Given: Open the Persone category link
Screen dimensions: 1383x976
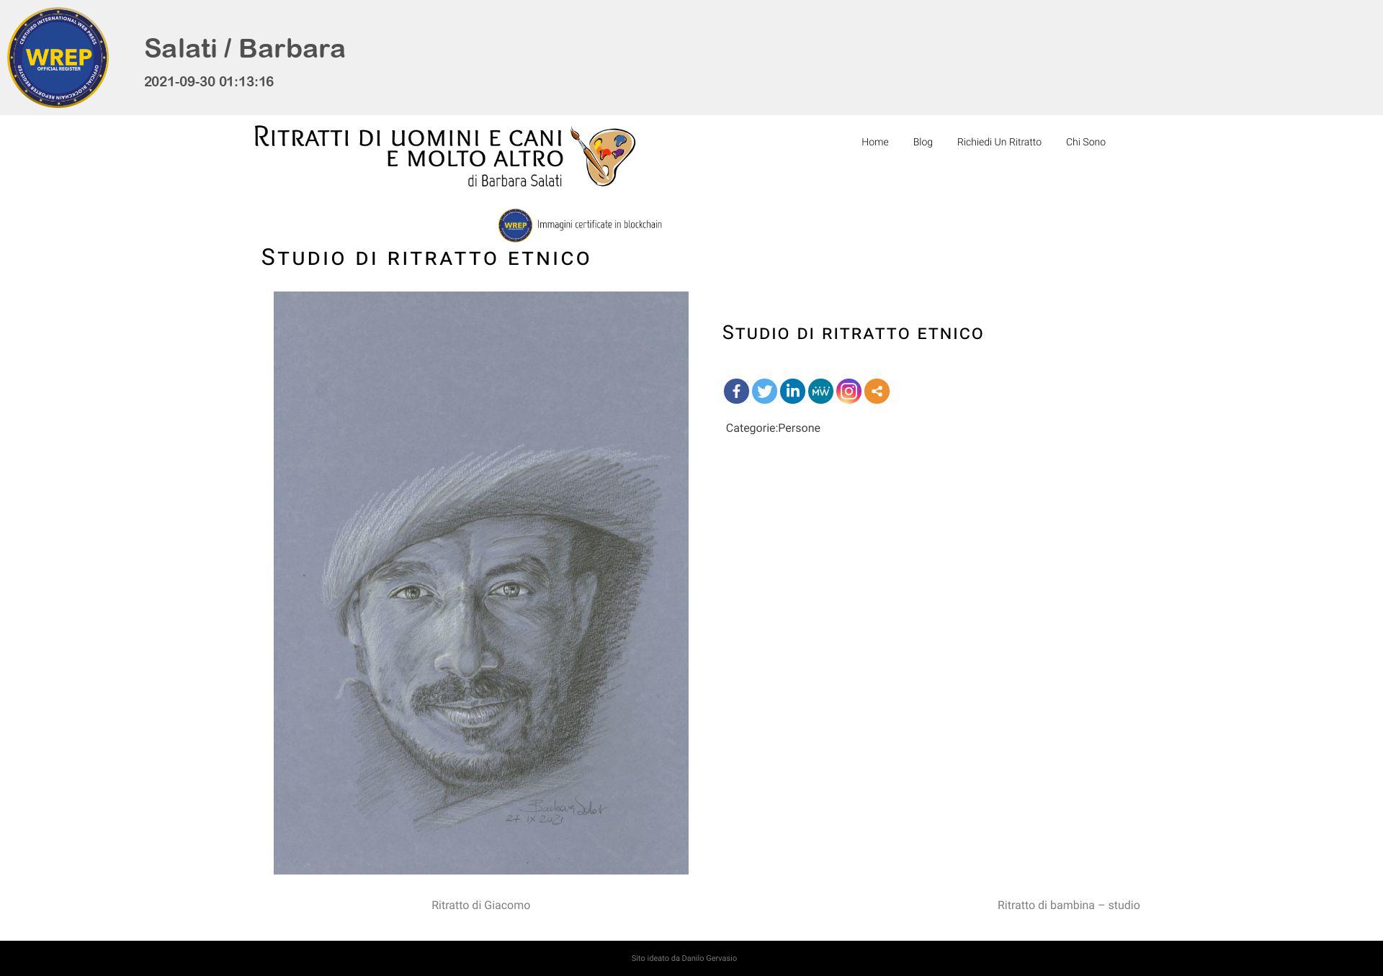Looking at the screenshot, I should click(799, 428).
